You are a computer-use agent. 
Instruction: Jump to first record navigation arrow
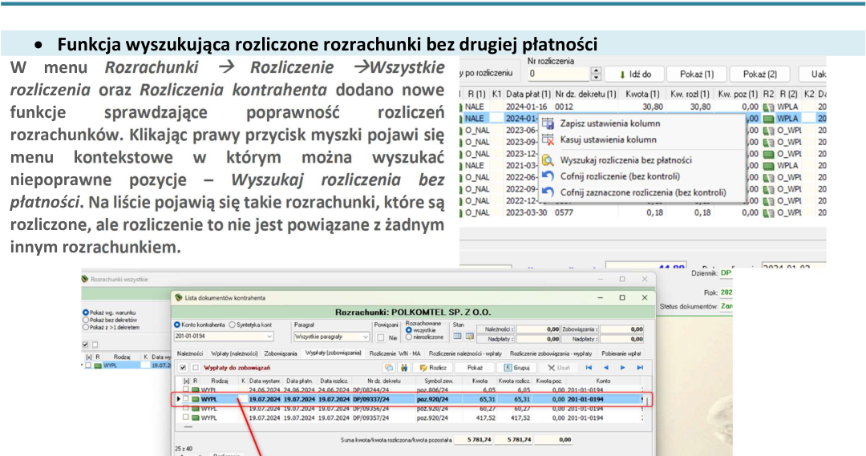point(589,368)
